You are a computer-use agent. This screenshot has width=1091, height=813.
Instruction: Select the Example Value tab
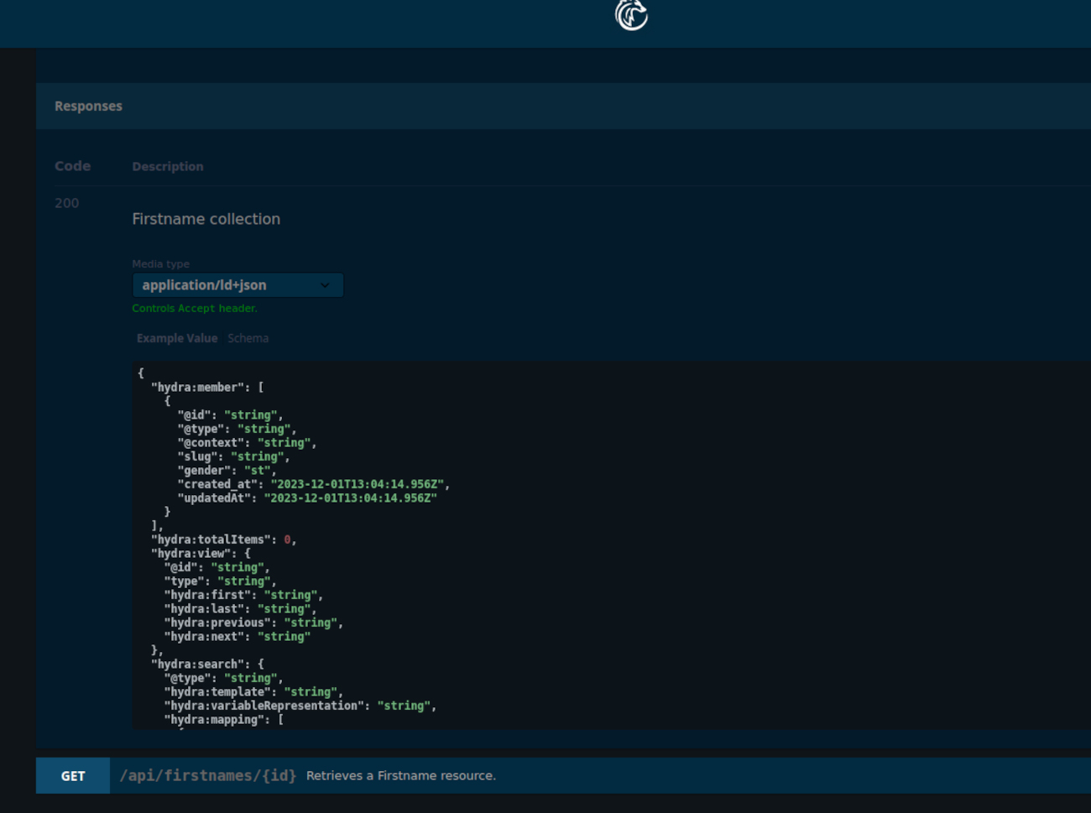pyautogui.click(x=177, y=338)
